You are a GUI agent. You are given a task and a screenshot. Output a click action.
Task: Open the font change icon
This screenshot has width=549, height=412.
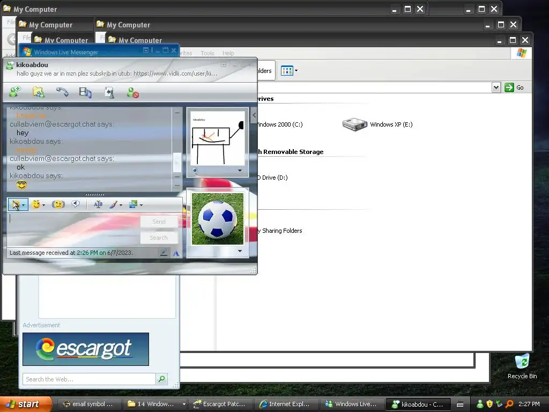coord(98,204)
